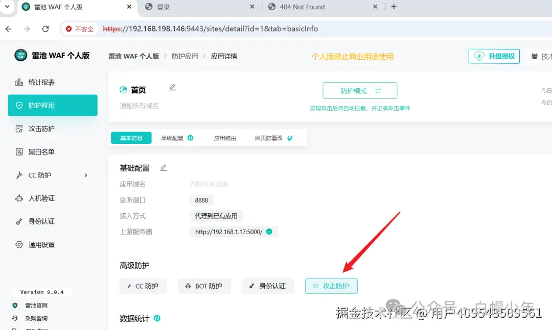Image resolution: width=552 pixels, height=330 pixels.
Task: Click the gear icon beside 通用设置
Action: pos(19,245)
